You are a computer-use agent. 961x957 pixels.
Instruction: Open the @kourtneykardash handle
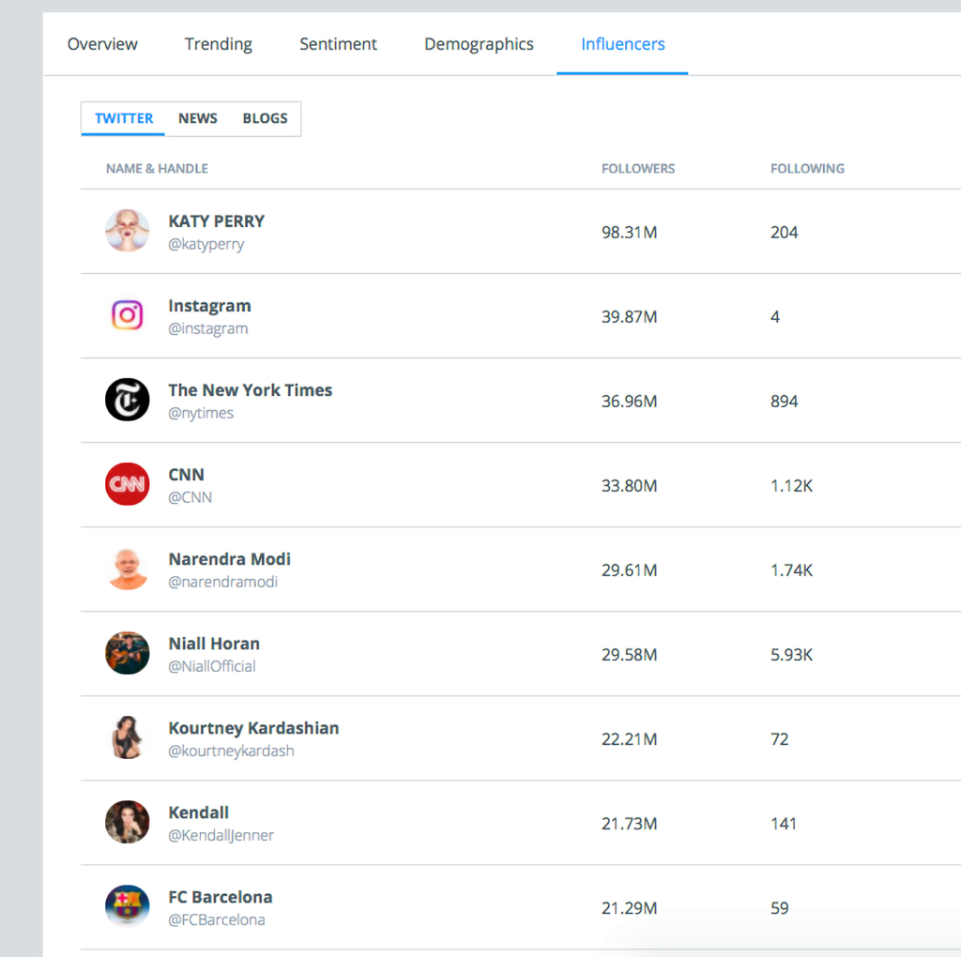231,752
